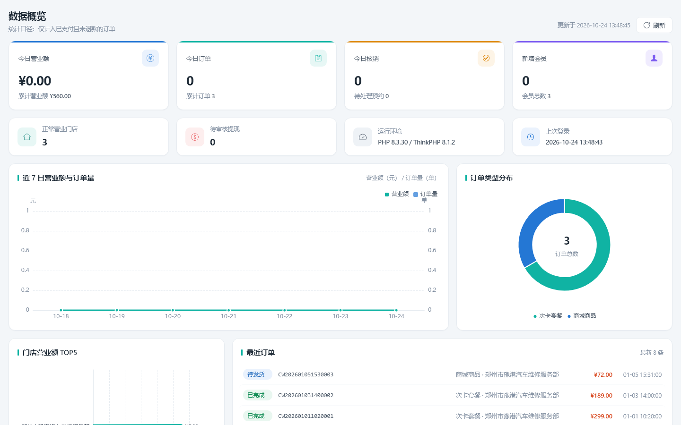681x425 pixels.
Task: Click the 10-21 data point on line chart
Action: [228, 310]
